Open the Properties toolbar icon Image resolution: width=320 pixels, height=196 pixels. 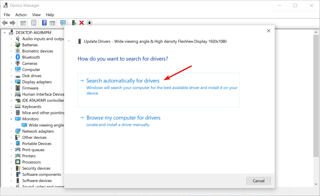tap(34, 22)
